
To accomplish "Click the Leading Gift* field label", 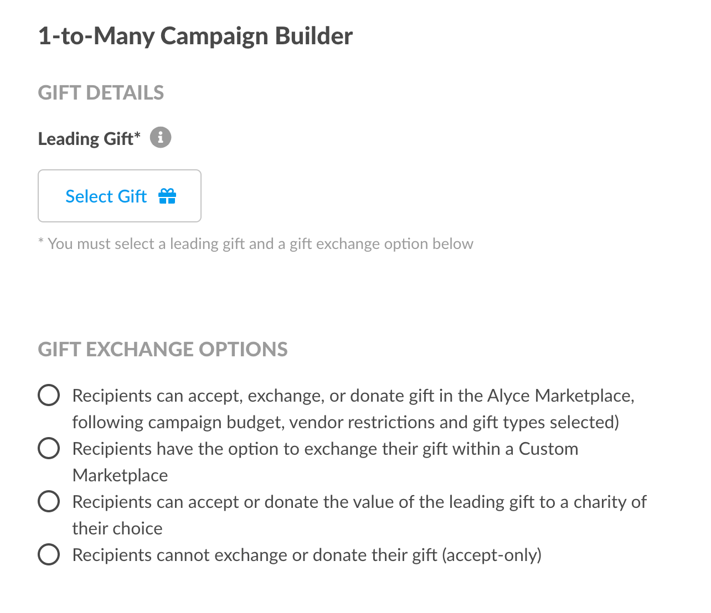I will click(89, 138).
